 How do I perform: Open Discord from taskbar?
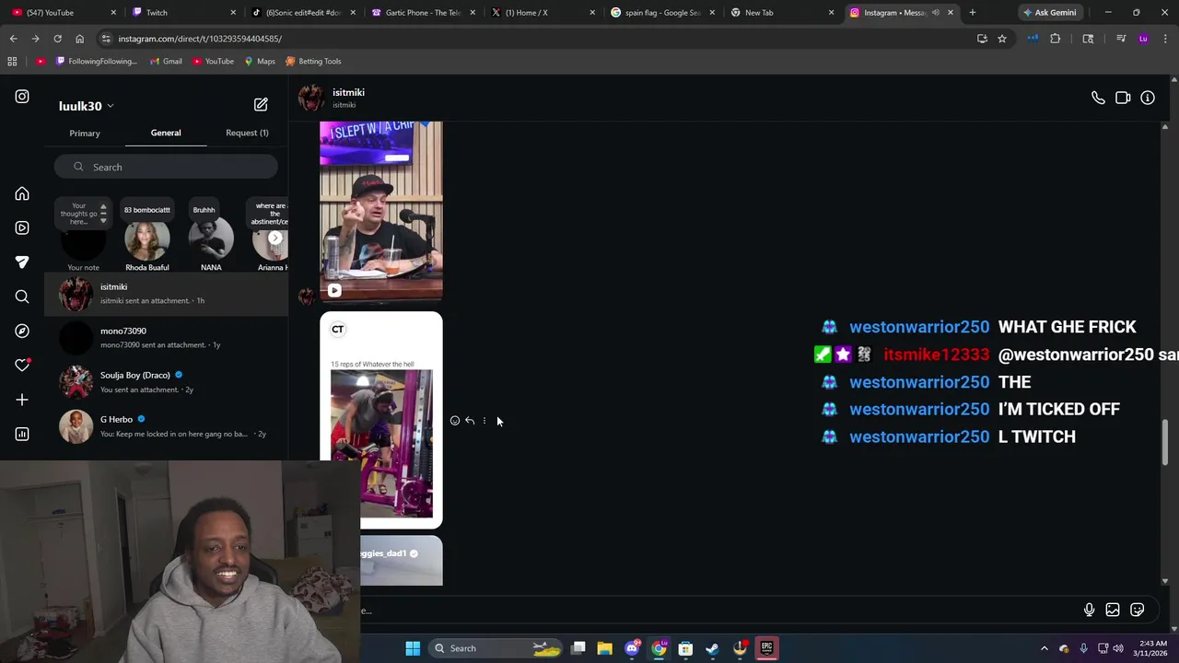tap(632, 648)
